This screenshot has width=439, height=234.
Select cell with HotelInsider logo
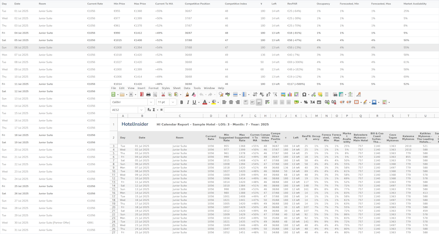pyautogui.click(x=135, y=124)
